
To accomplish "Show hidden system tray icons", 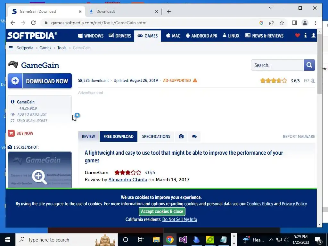I will tap(271, 240).
